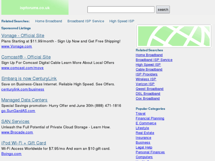Click the ispforums.co.uk logo banner

[35, 7]
